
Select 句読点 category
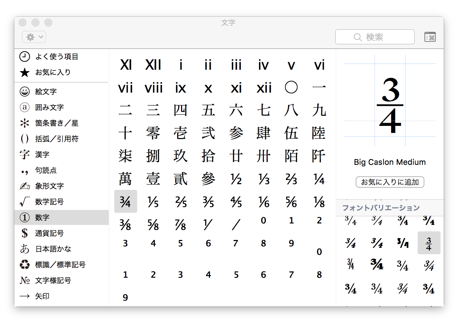[62, 170]
